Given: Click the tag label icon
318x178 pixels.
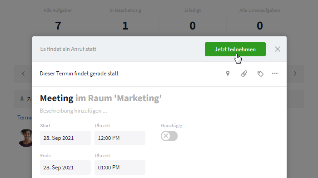Looking at the screenshot, I should 260,74.
